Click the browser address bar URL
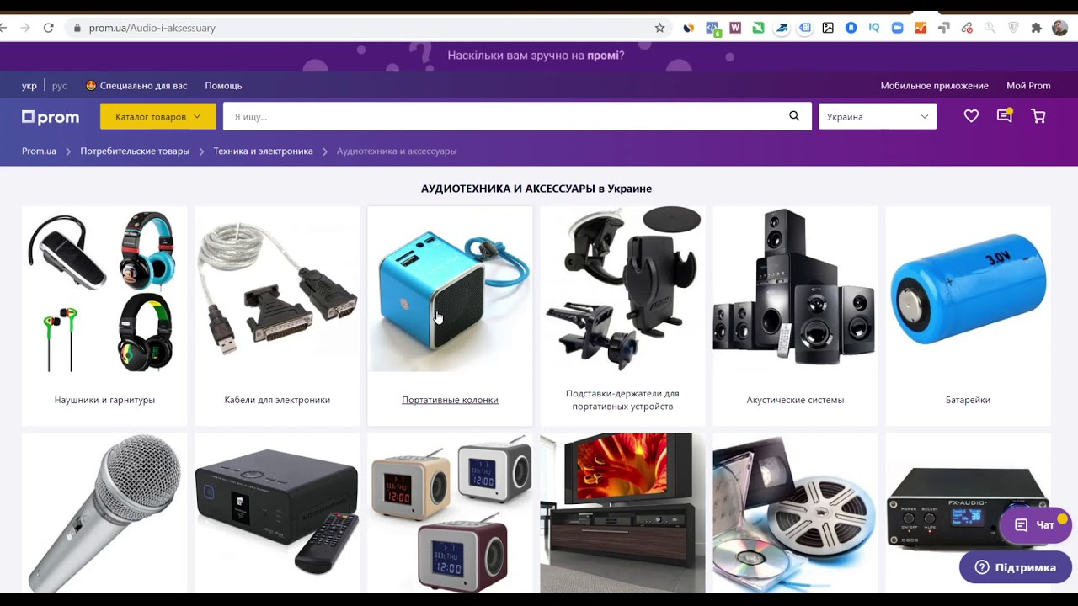1078x606 pixels. coord(152,28)
